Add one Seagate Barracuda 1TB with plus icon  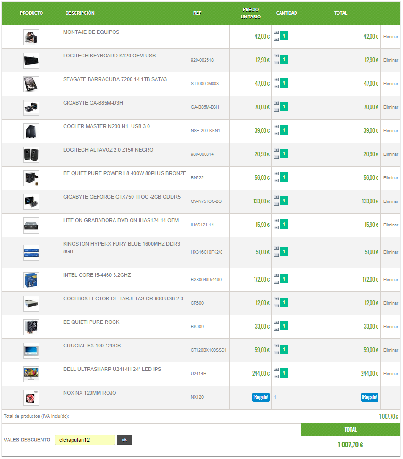(276, 80)
